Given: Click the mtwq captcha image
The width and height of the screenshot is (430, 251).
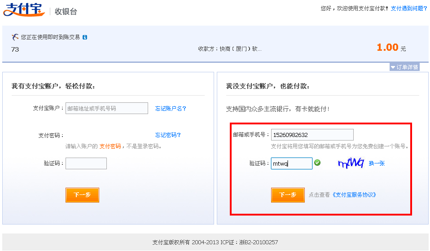Looking at the screenshot, I should tap(351, 163).
